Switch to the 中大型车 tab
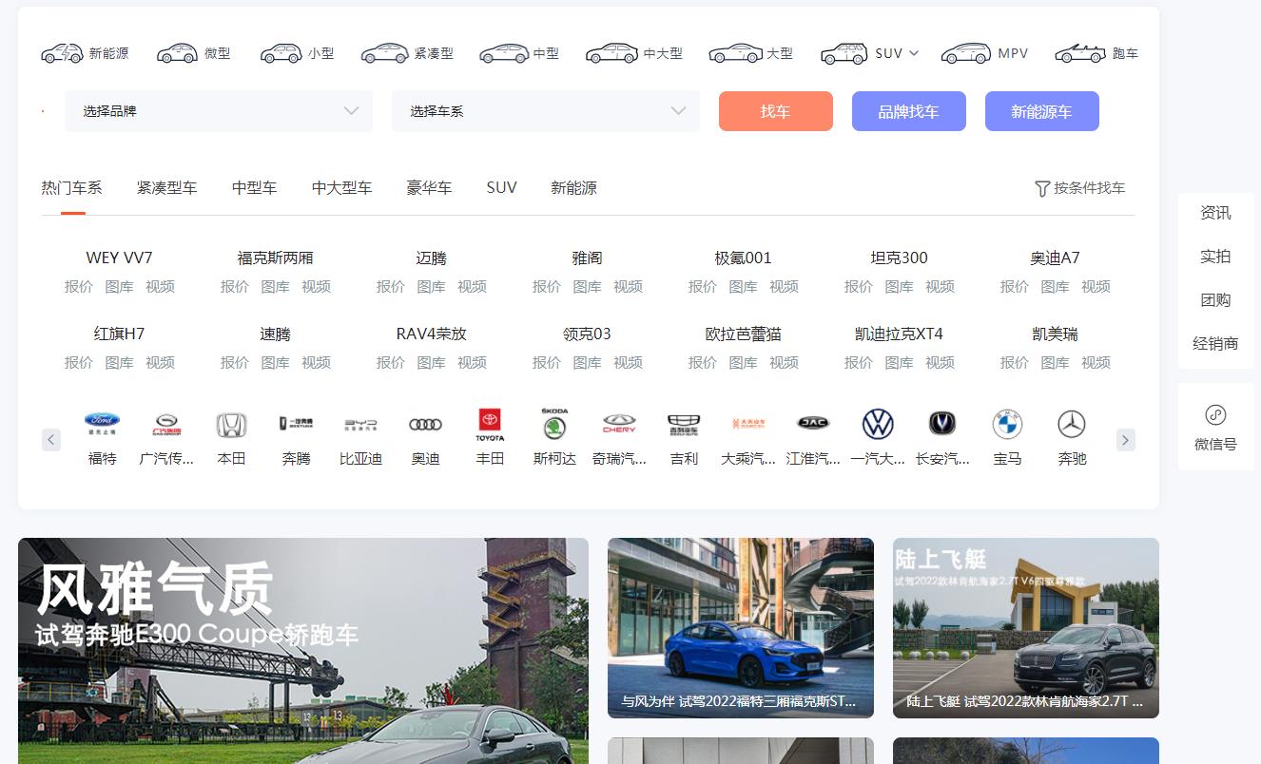 tap(341, 188)
